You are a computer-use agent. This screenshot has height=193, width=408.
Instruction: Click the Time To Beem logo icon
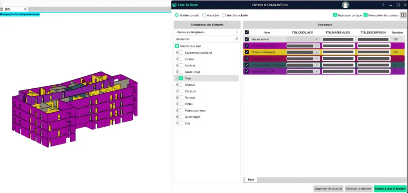tap(175, 5)
